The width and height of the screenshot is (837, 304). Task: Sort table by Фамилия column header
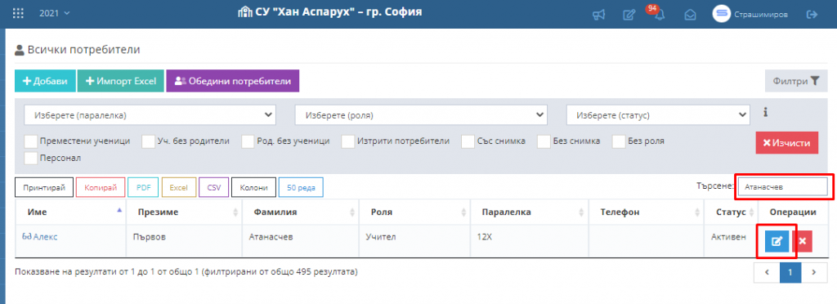[301, 212]
